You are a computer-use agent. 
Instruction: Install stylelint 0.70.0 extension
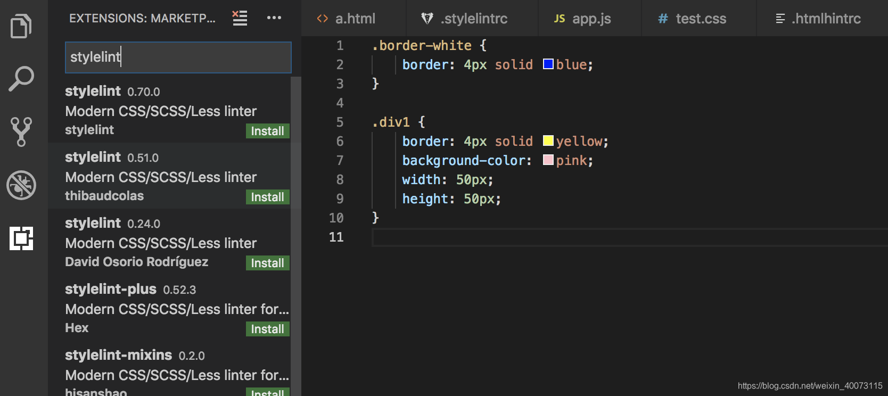point(267,131)
